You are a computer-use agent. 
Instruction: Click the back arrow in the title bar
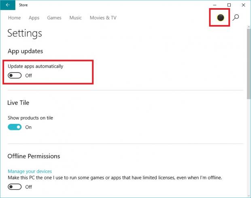[8, 5]
